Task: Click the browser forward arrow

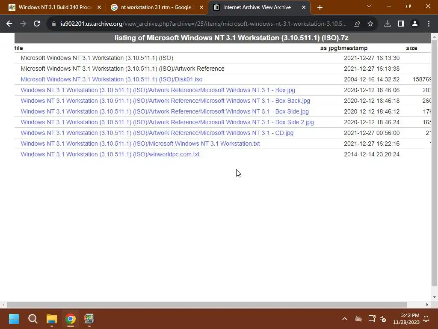Action: tap(23, 24)
